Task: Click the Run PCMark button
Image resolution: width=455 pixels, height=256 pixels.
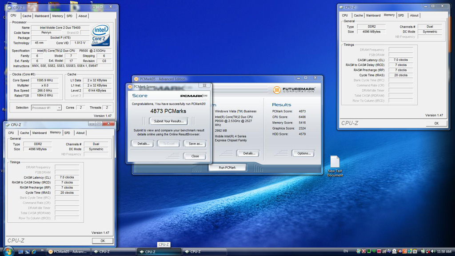Action: pos(227,168)
